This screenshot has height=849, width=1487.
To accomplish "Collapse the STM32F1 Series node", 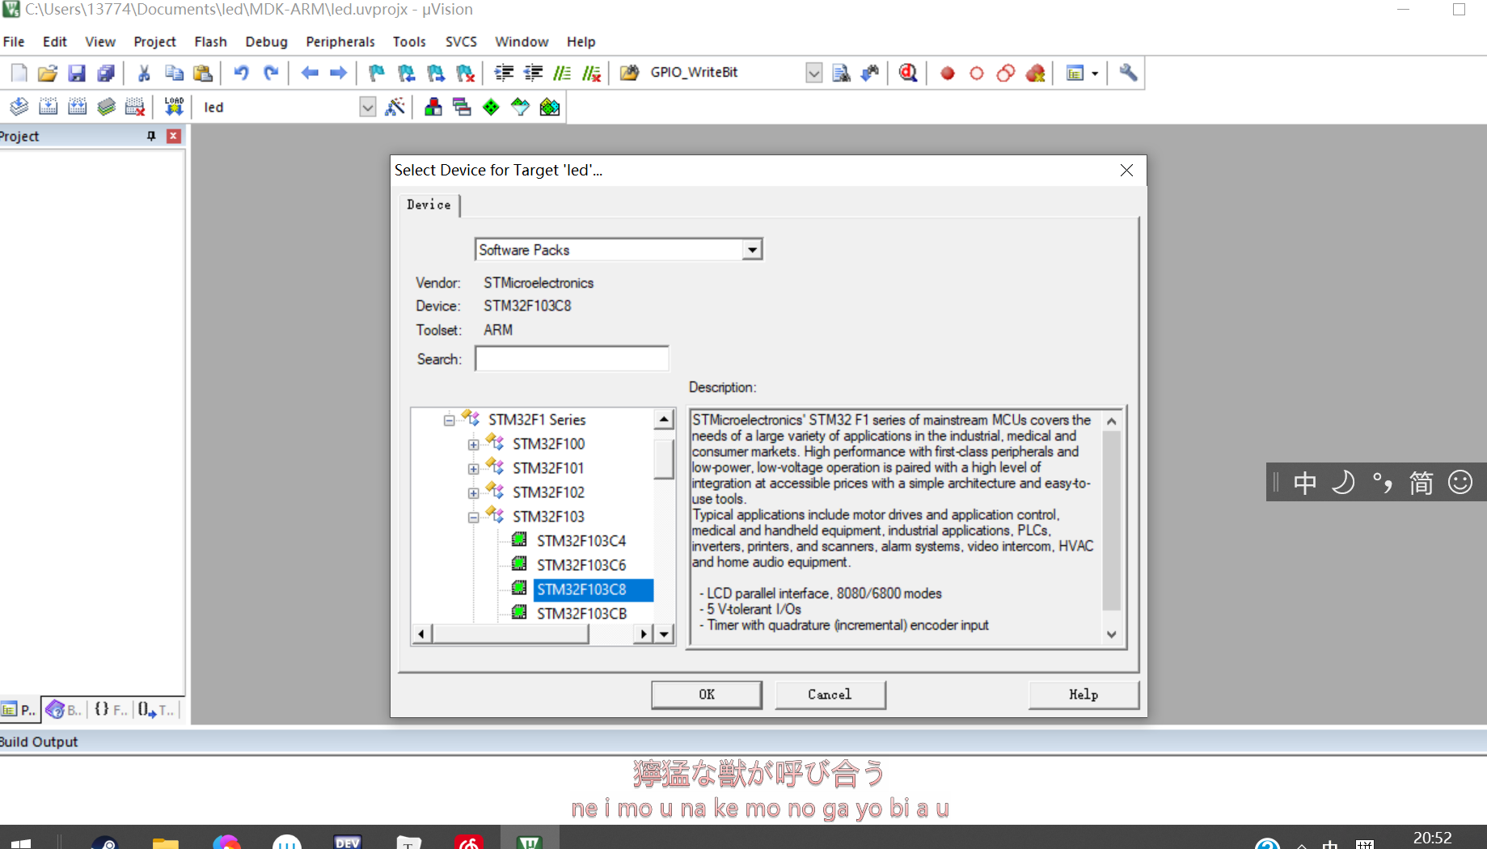I will (449, 420).
